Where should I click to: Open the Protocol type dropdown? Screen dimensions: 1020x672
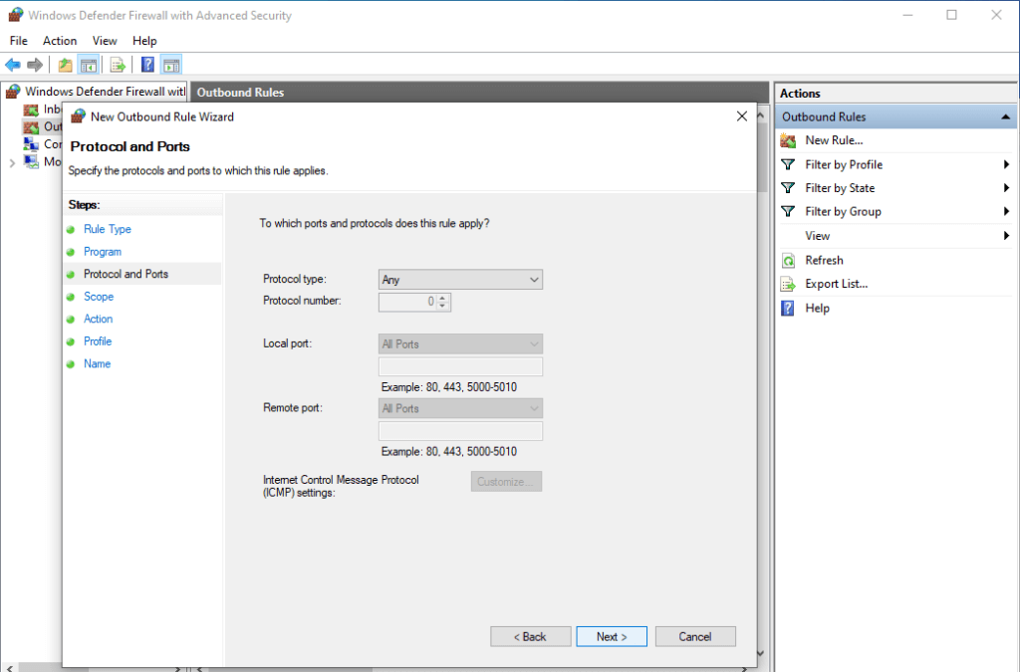pyautogui.click(x=460, y=280)
